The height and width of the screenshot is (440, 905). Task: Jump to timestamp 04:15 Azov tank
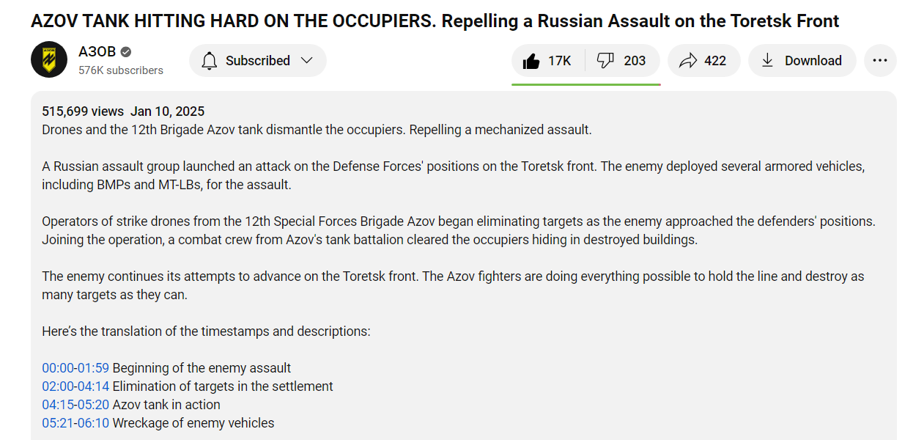pyautogui.click(x=58, y=405)
